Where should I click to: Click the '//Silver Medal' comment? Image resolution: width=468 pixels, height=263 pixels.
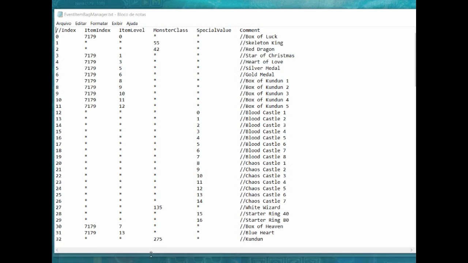pyautogui.click(x=260, y=68)
